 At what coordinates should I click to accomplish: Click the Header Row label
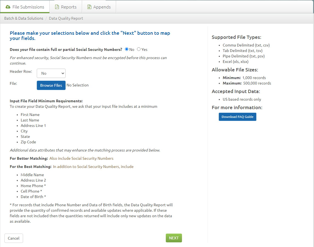click(x=21, y=71)
